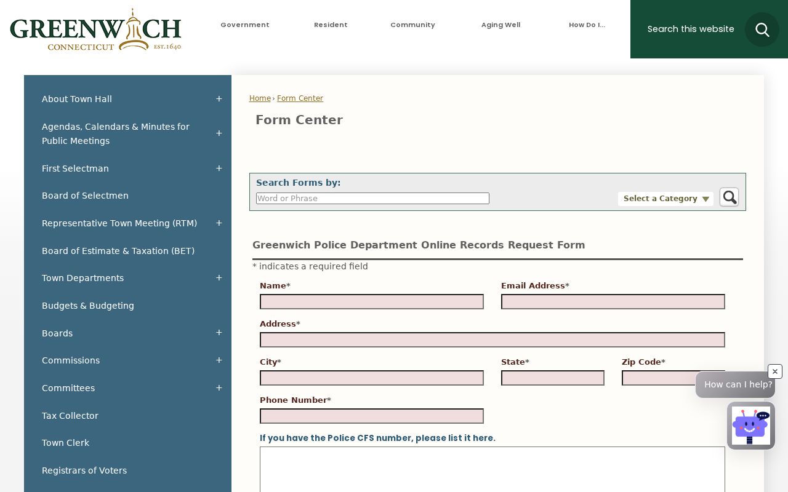Close the How can I help bubble
This screenshot has width=788, height=492.
click(775, 371)
